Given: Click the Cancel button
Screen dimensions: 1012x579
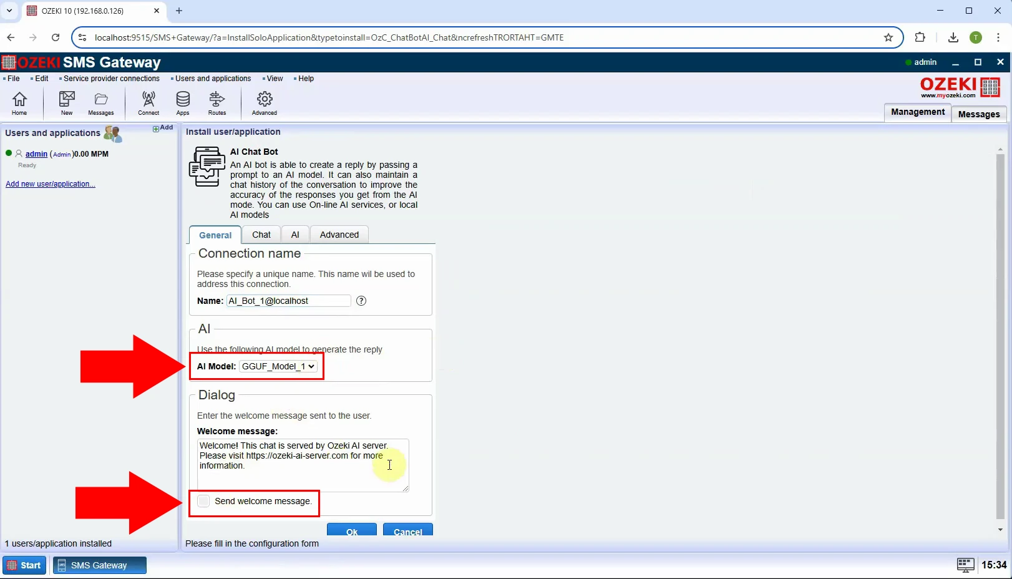Looking at the screenshot, I should 408,530.
